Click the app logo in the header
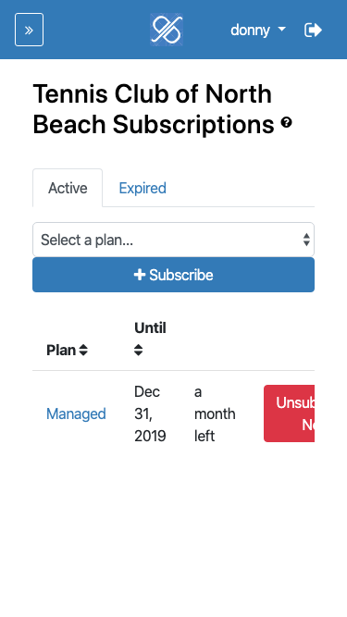This screenshot has width=347, height=617. tap(167, 30)
